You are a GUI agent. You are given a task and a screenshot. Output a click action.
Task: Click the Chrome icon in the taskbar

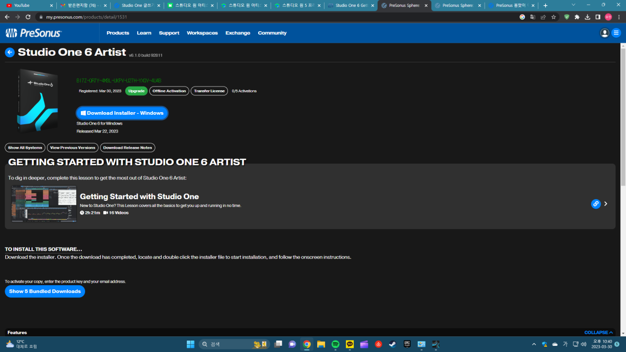pyautogui.click(x=307, y=344)
